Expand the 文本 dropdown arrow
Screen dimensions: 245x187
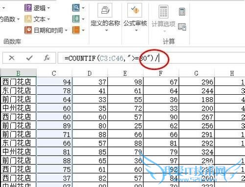pyautogui.click(x=49, y=19)
